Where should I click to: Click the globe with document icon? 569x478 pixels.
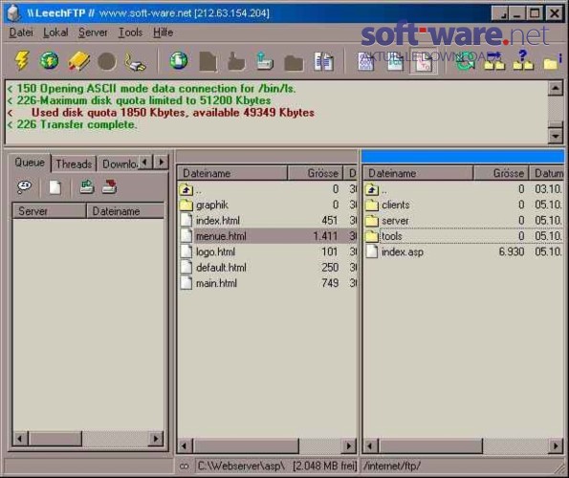(x=179, y=60)
